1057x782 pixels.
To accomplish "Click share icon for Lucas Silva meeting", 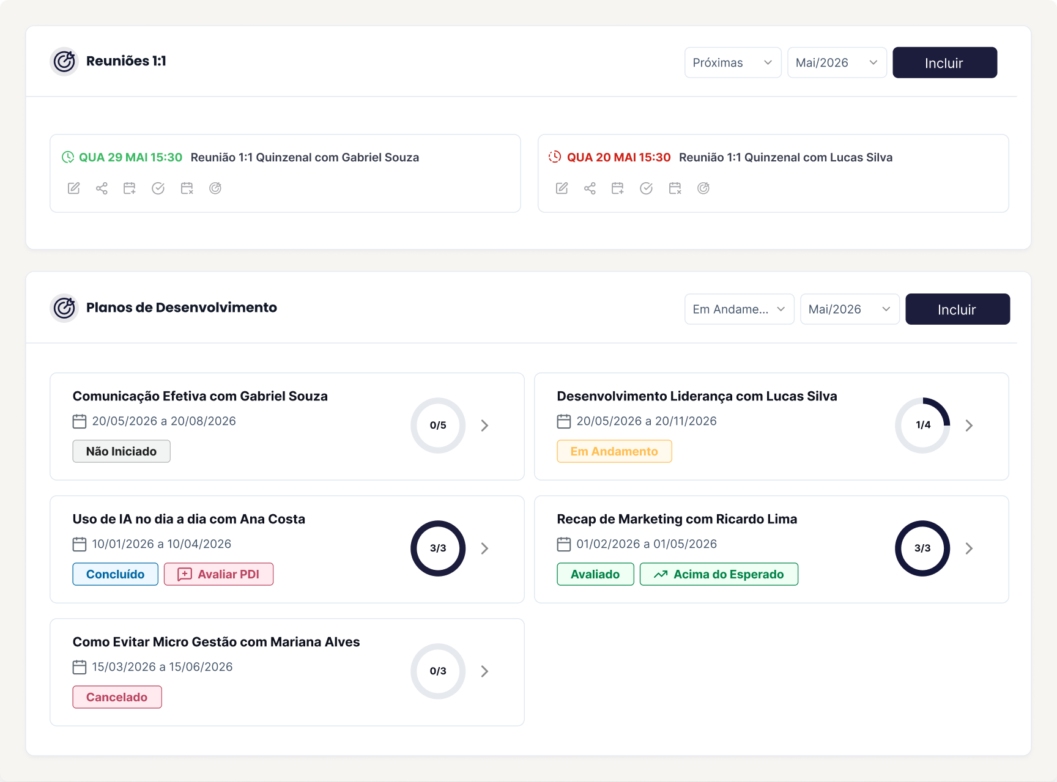I will pyautogui.click(x=590, y=188).
